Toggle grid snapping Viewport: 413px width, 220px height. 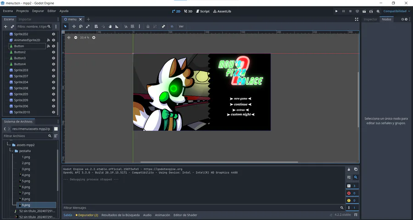click(133, 26)
